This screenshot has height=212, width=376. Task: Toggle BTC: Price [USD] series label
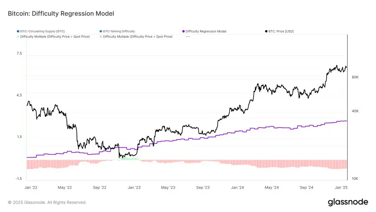point(282,31)
